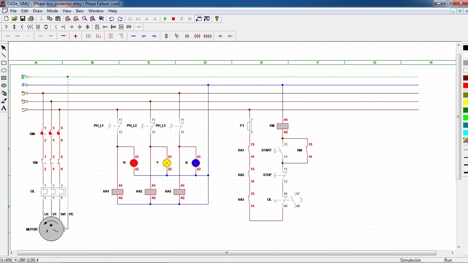Insert three vertical wires icon

tap(88, 36)
